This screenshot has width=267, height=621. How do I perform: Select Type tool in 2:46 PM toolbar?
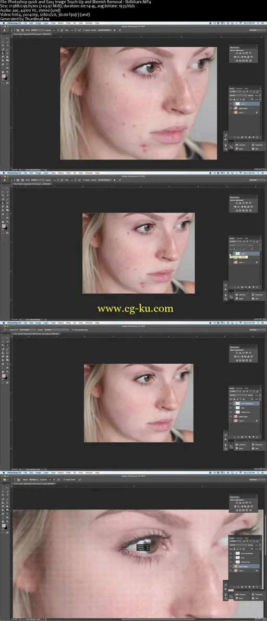7,514
